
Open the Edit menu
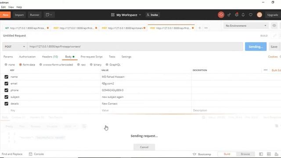4,7
